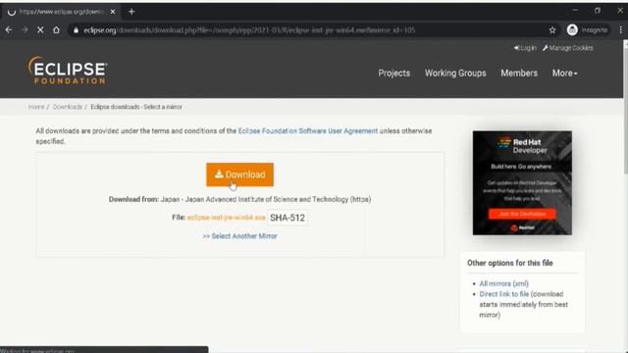The image size is (628, 353).
Task: Open the Red Hat Developer ad banner
Action: coord(522,182)
